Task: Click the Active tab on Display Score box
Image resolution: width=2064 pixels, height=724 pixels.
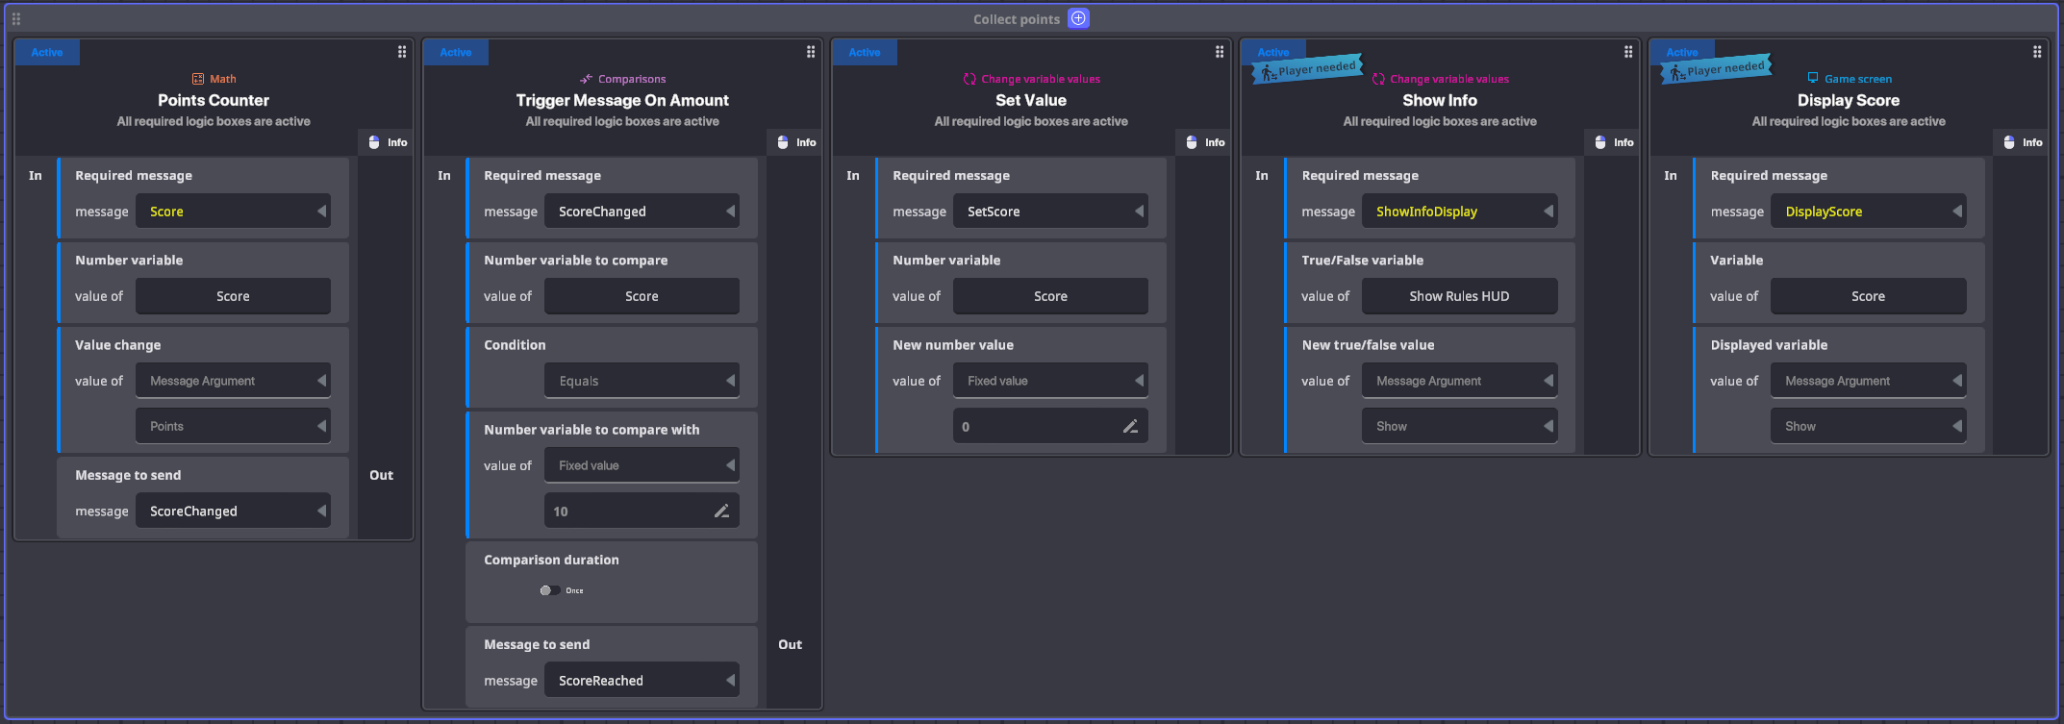Action: tap(1681, 52)
